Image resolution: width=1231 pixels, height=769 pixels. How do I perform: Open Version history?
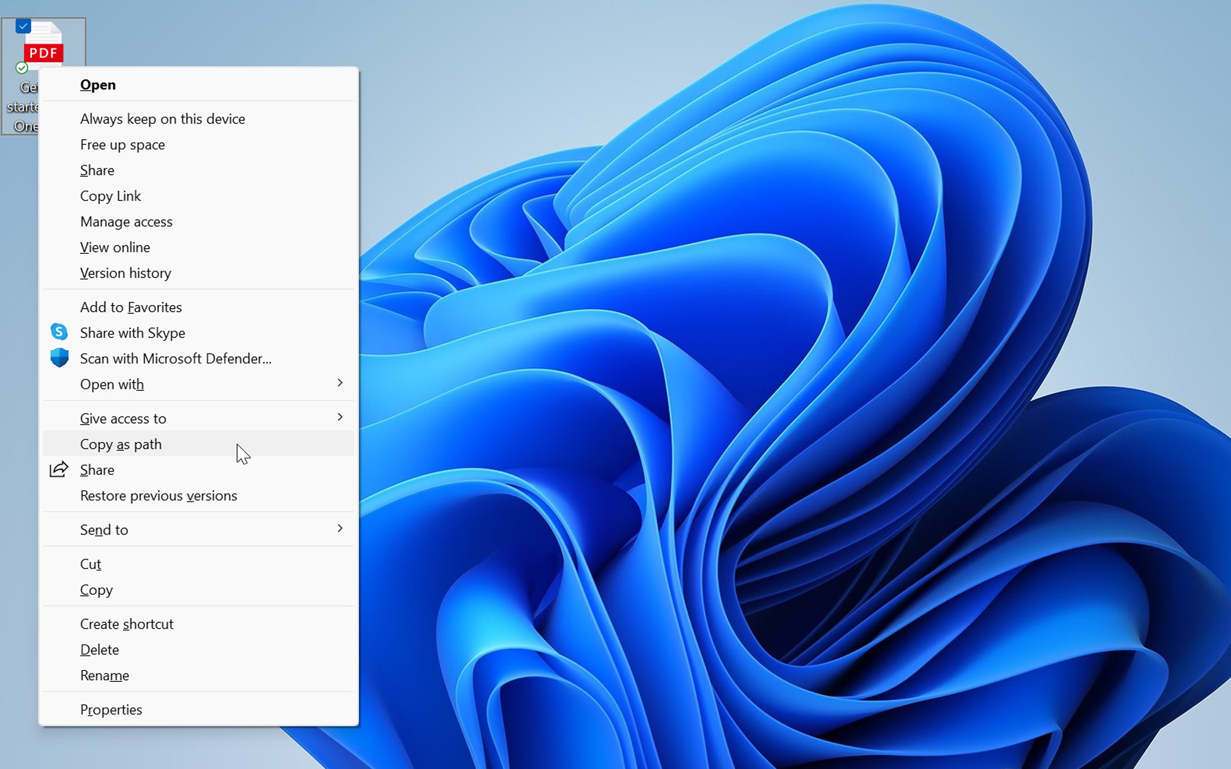coord(198,273)
